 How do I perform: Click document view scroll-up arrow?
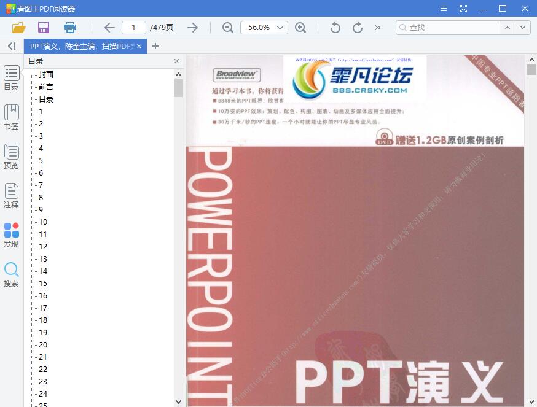click(x=531, y=60)
